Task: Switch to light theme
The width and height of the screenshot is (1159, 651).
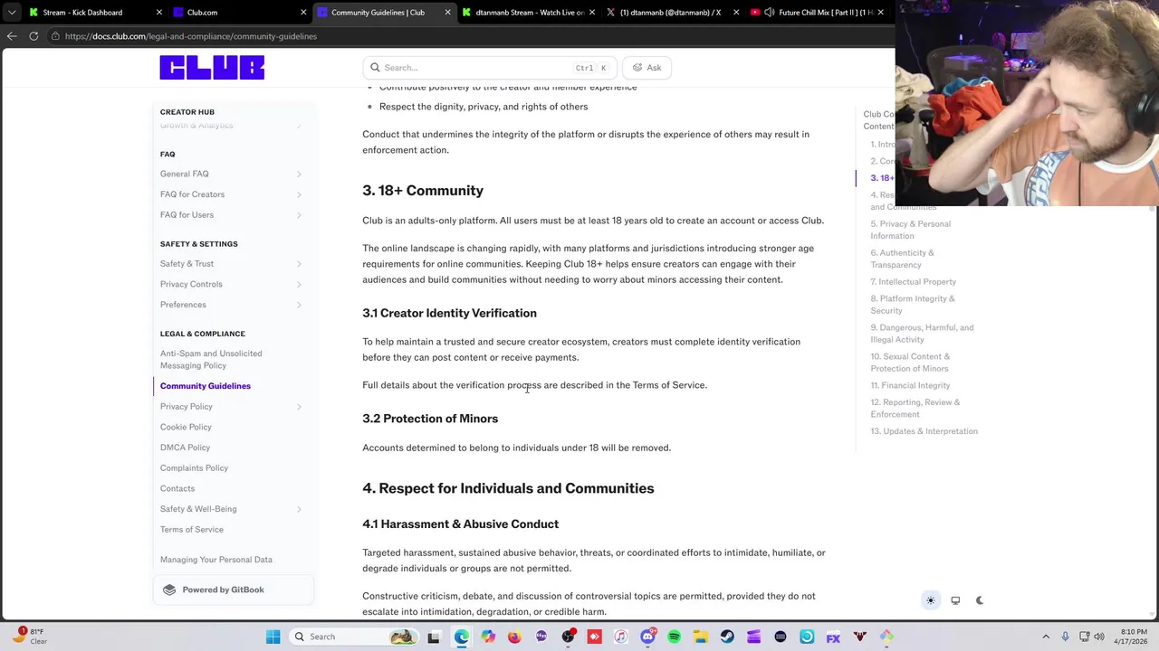Action: click(x=931, y=600)
